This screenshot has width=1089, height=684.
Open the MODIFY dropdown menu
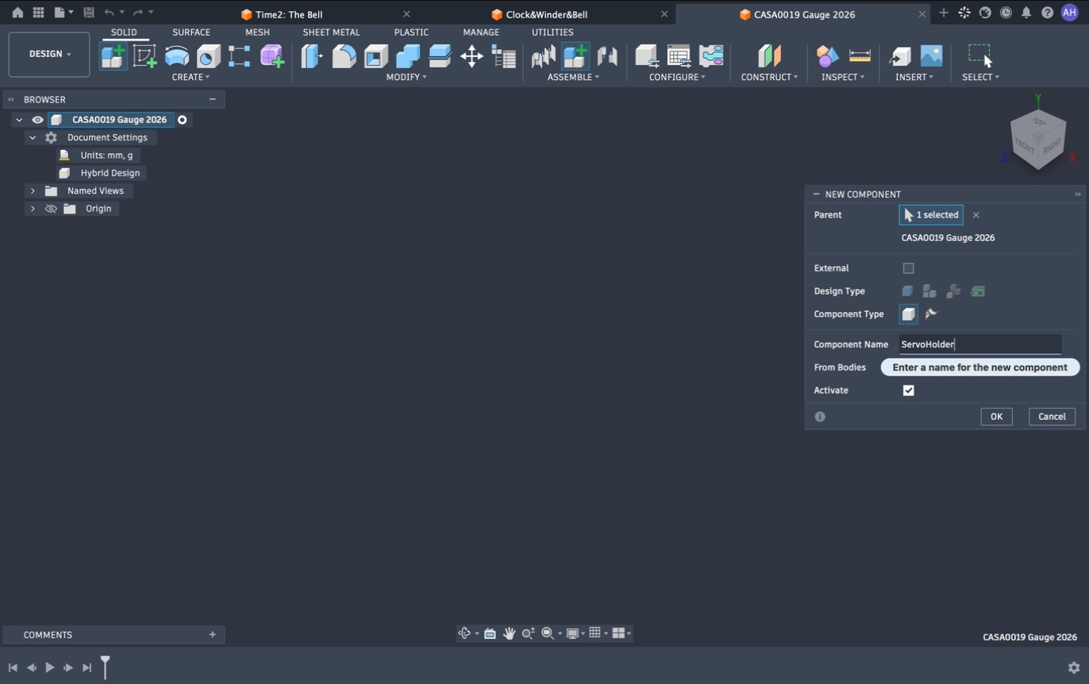tap(406, 77)
